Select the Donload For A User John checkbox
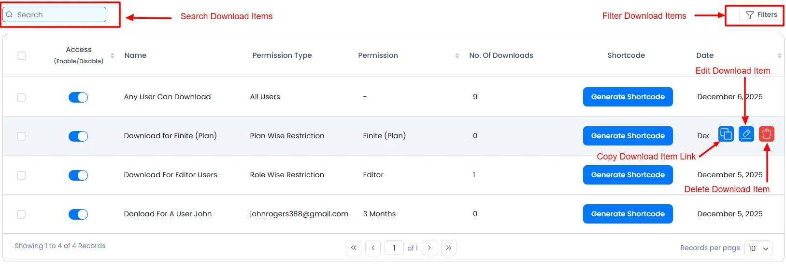786x264 pixels. coord(21,214)
